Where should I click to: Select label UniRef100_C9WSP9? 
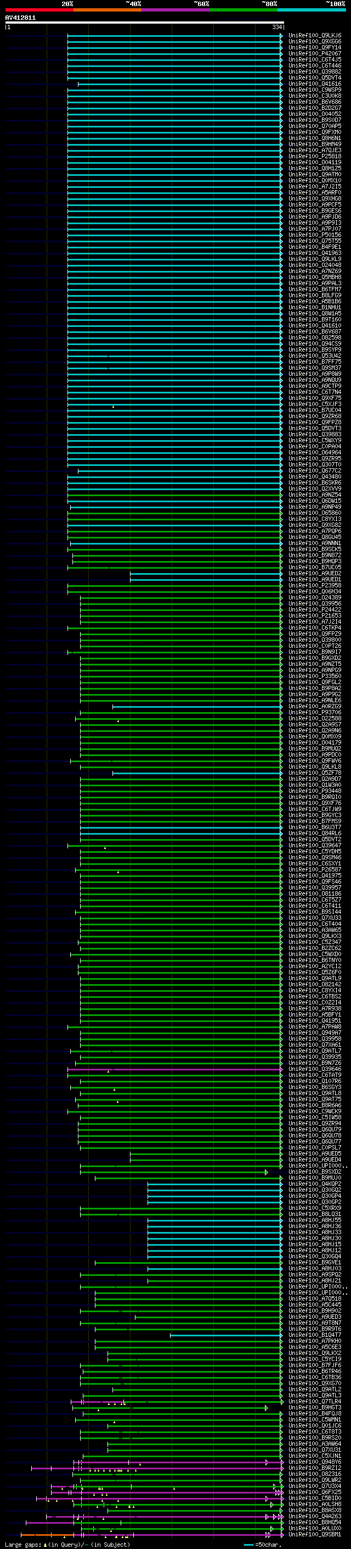314,90
